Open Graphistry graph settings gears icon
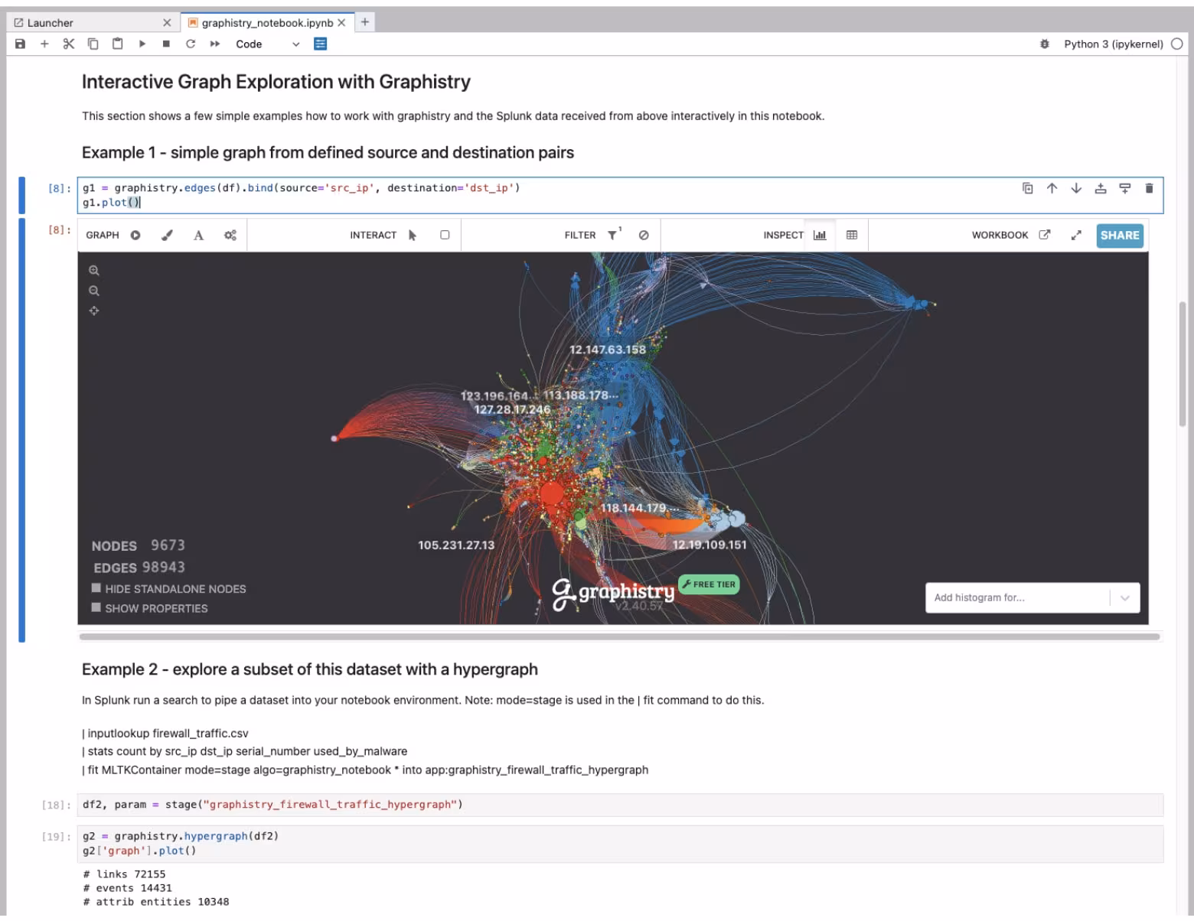 [230, 236]
